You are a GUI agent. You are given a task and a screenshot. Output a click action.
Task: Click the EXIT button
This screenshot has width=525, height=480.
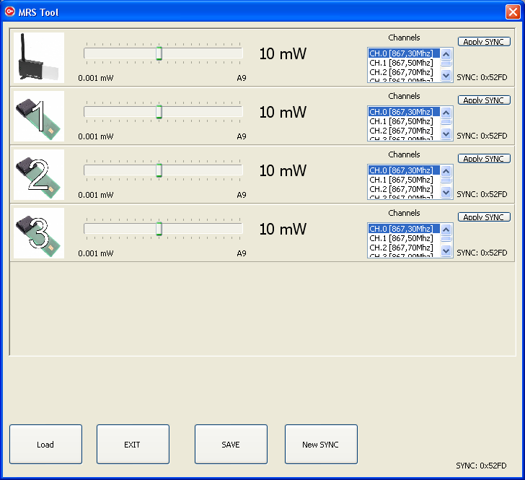[133, 444]
